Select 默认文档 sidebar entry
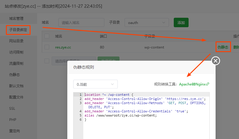The width and height of the screenshot is (239, 139). (16, 86)
